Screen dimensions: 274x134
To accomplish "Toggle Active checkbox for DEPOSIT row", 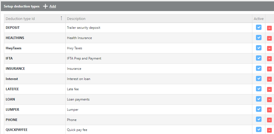I will (259, 27).
